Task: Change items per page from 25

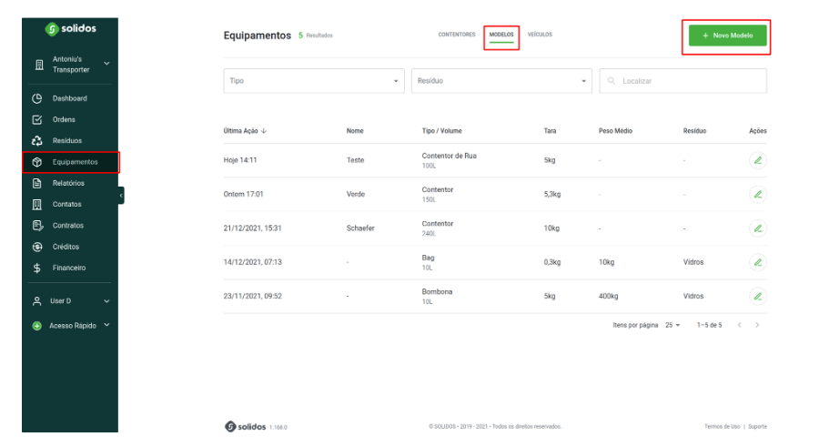Action: 672,325
